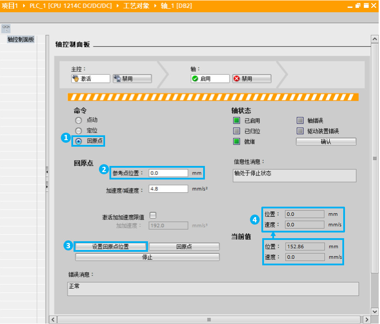Image resolution: width=380 pixels, height=324 pixels.
Task: Float the editor with the restore icon
Action: (358, 6)
